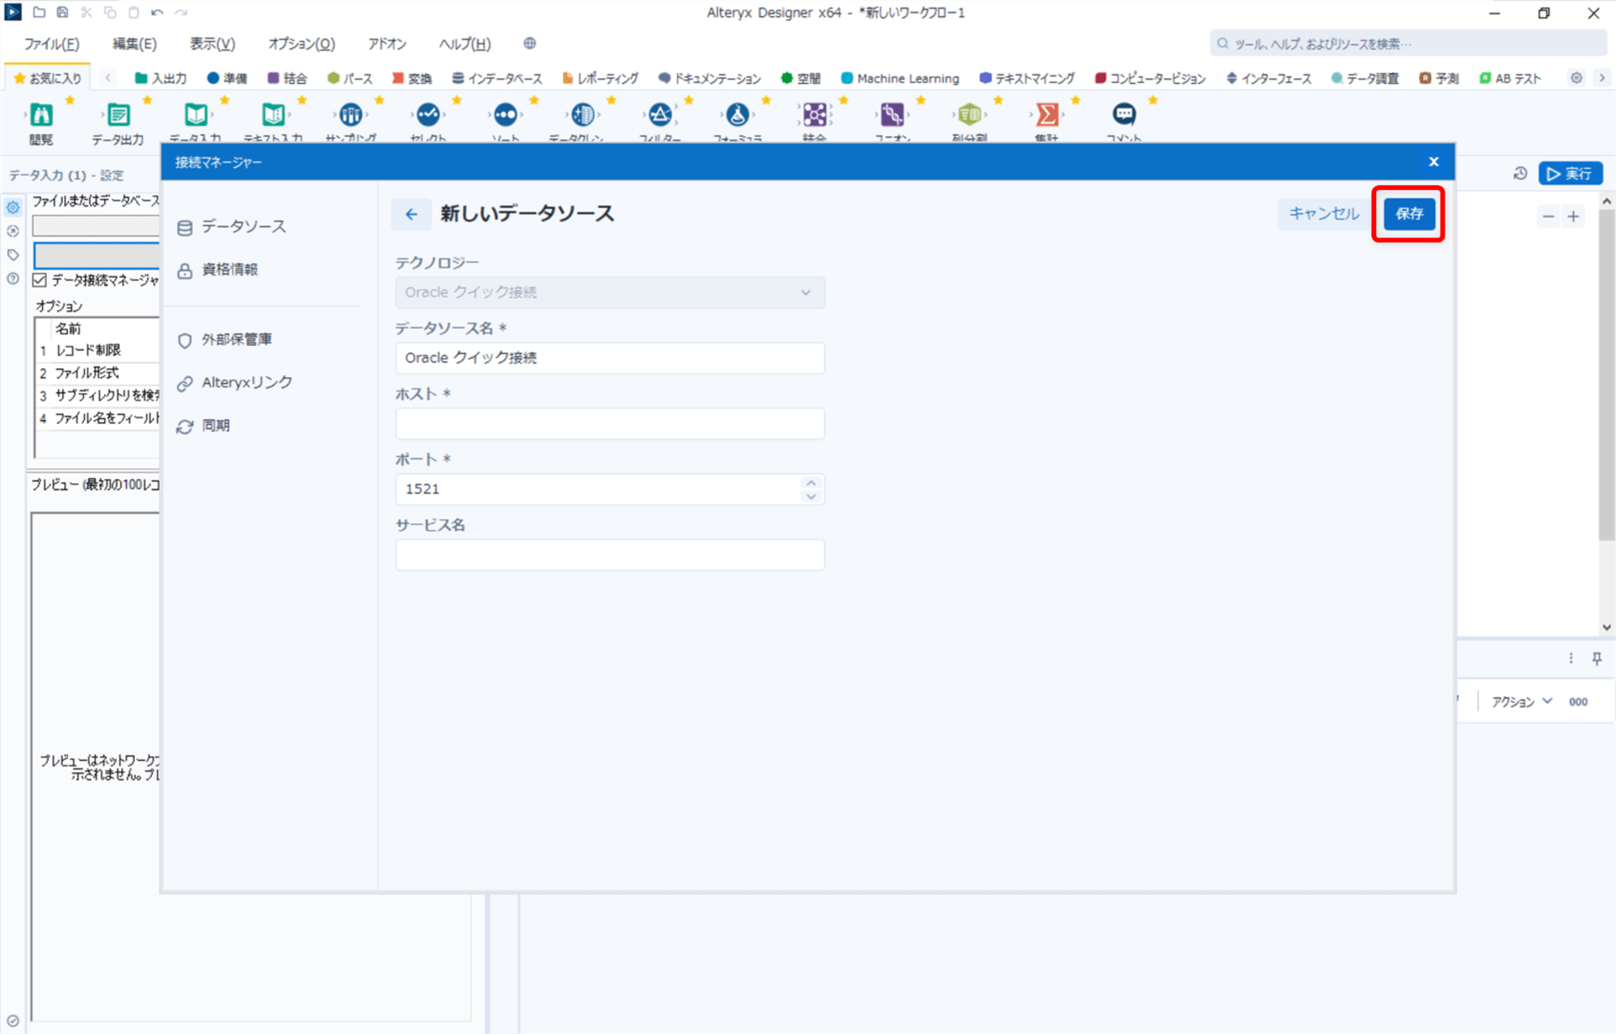The height and width of the screenshot is (1034, 1616).
Task: Expand the テクノロジー dropdown
Action: coord(610,292)
